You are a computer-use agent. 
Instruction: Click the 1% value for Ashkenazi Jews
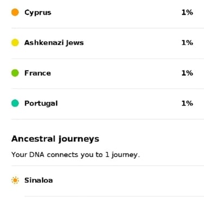coord(187,42)
